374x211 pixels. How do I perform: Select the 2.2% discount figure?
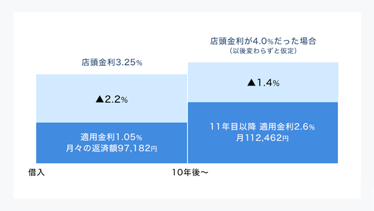[x=117, y=99]
